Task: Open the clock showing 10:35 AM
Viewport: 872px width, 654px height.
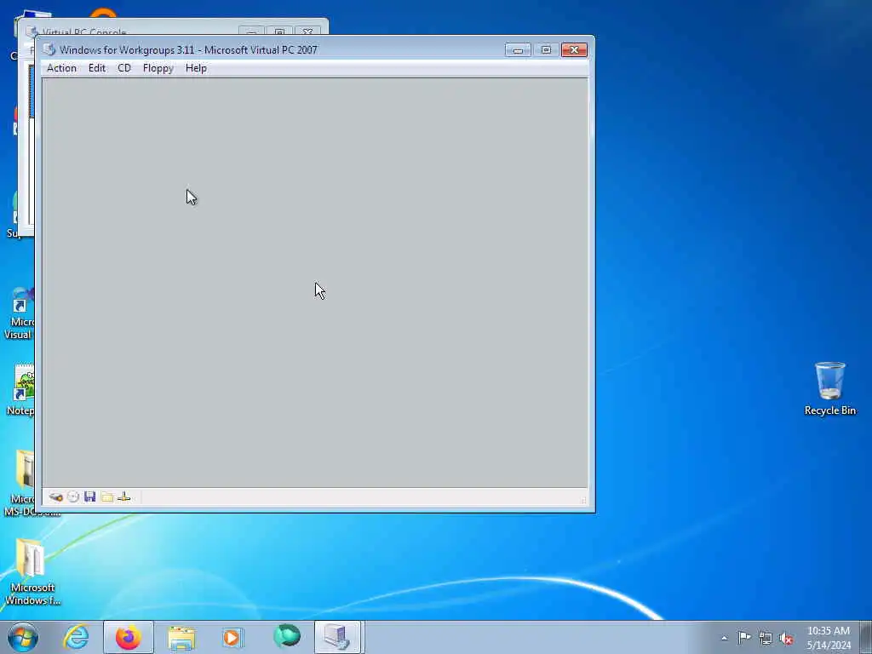Action: point(829,638)
